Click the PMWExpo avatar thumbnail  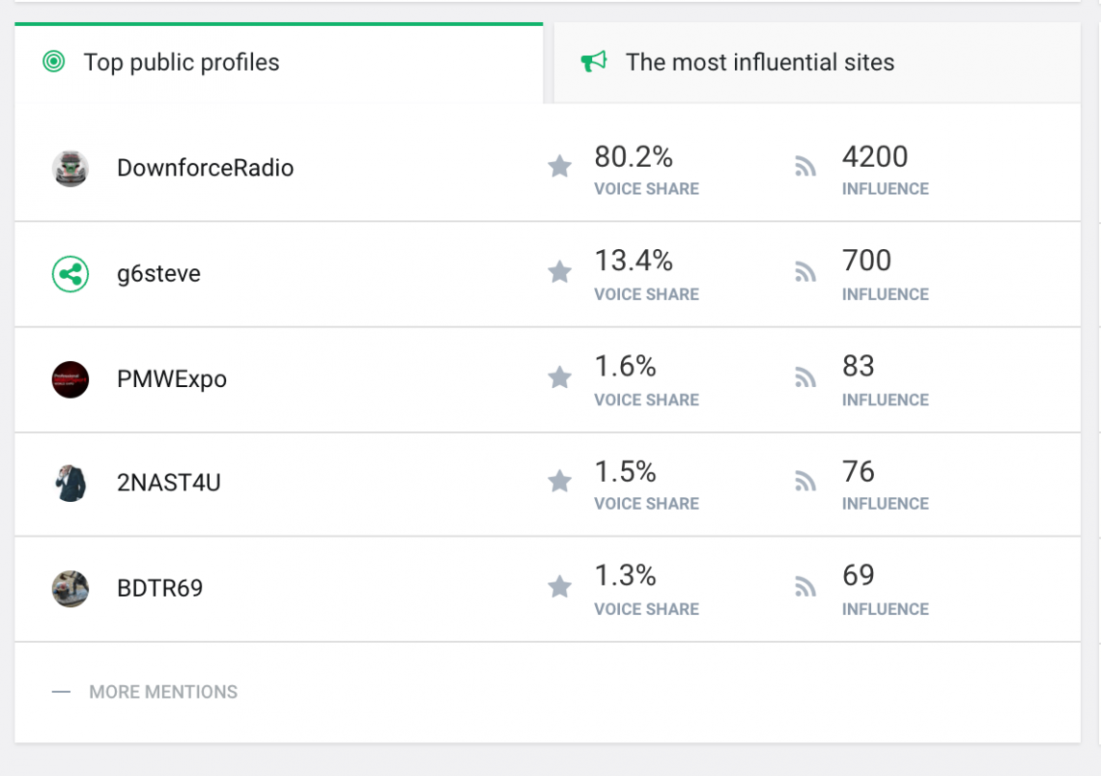click(71, 379)
